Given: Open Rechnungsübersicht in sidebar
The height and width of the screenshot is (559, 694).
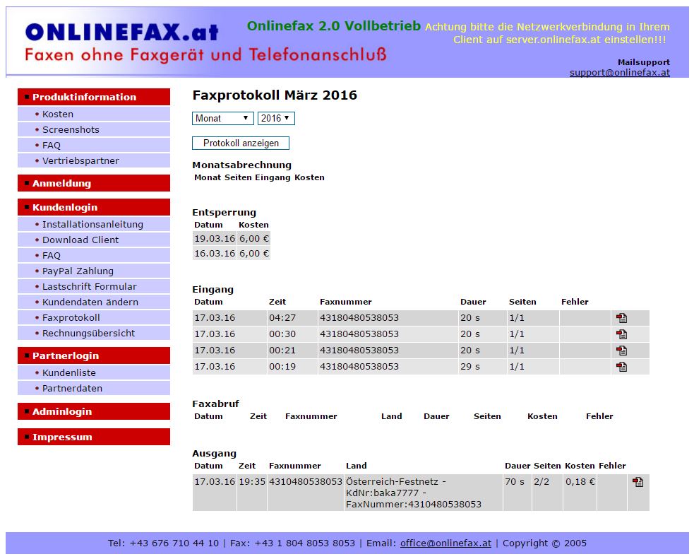Looking at the screenshot, I should (88, 333).
